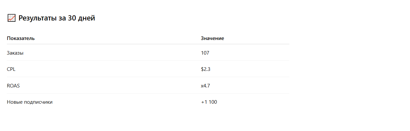Select the CPL value $2.3

206,69
